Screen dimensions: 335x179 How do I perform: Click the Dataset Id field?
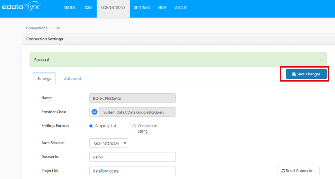coord(133,157)
